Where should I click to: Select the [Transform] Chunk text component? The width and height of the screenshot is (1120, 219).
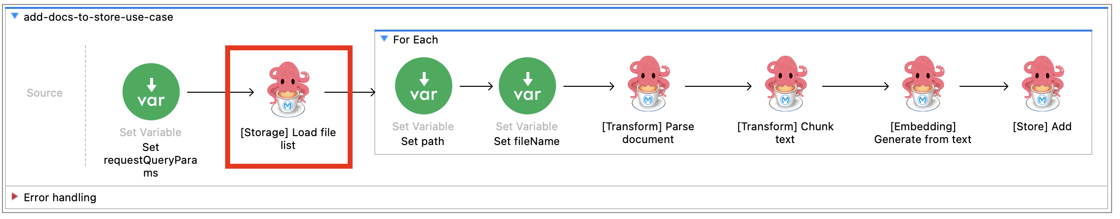click(786, 83)
